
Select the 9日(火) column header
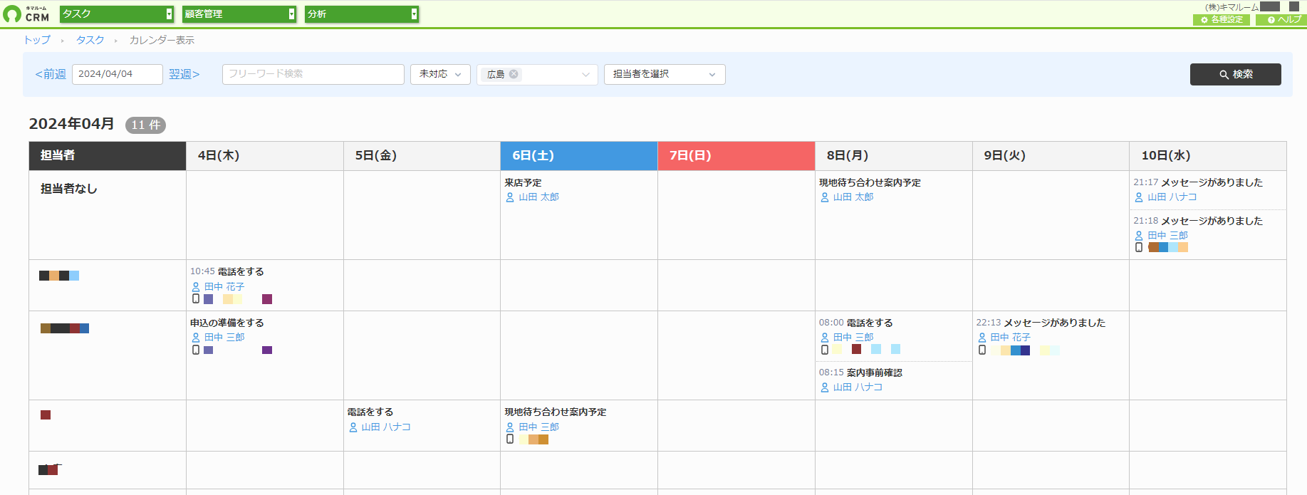tap(1051, 156)
